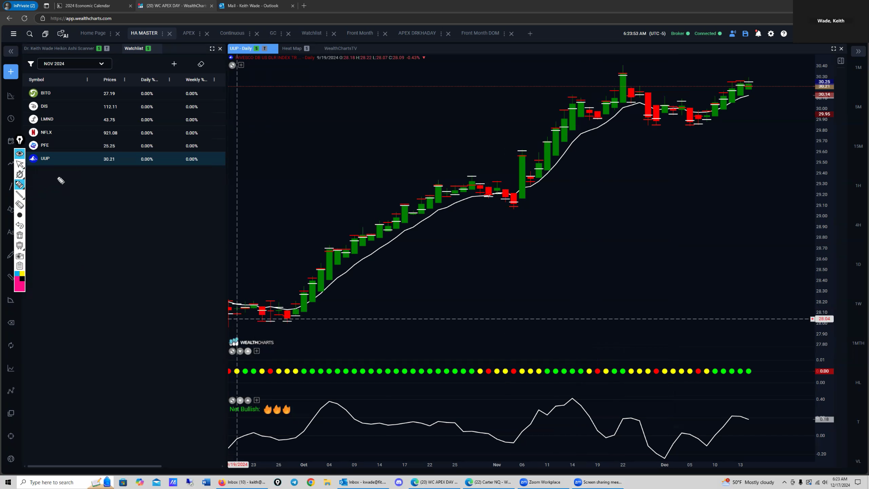Open the settings gear in WealthCharts header
This screenshot has width=869, height=489.
(771, 34)
